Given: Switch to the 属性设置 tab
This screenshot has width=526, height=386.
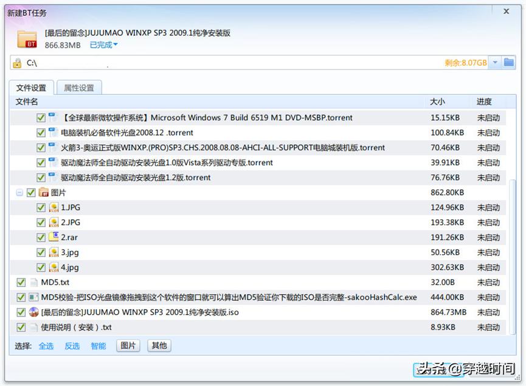Looking at the screenshot, I should 79,87.
